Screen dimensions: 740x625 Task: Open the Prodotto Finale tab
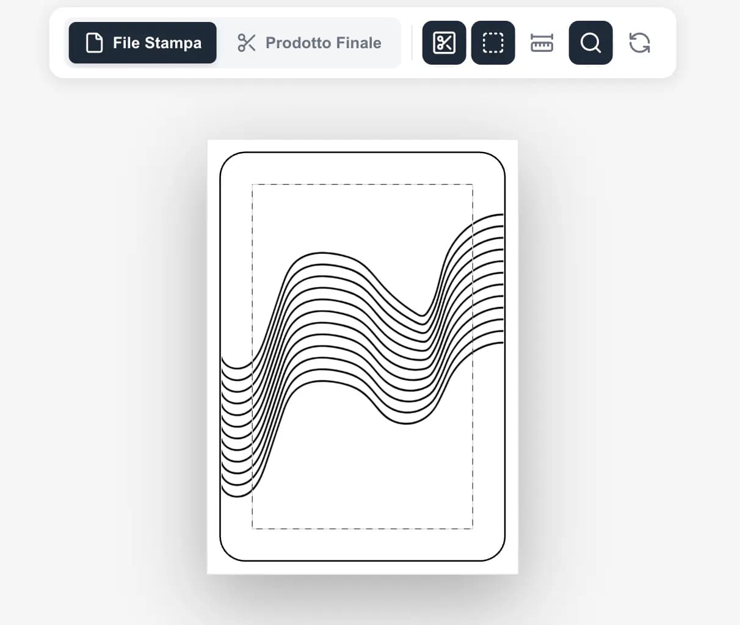[x=310, y=43]
